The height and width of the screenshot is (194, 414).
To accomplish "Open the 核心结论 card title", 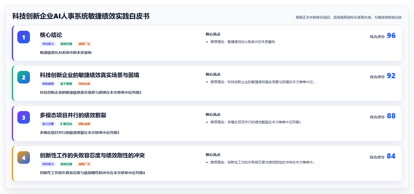I will click(51, 35).
